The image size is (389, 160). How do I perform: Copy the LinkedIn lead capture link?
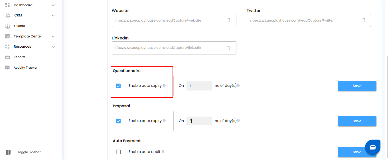point(228,48)
